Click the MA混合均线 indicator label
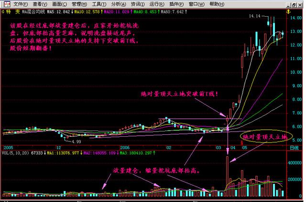The height and width of the screenshot is (202, 306). (x=33, y=12)
